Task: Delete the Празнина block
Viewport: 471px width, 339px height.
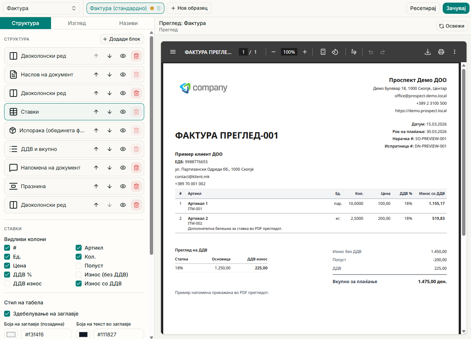Action: tap(136, 186)
